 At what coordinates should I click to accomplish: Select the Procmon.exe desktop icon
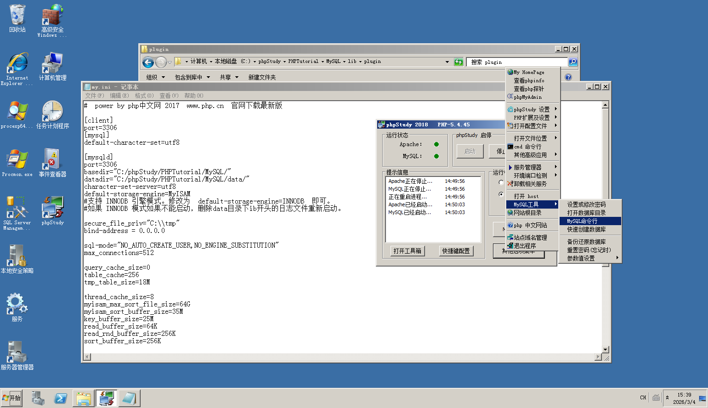click(x=17, y=163)
